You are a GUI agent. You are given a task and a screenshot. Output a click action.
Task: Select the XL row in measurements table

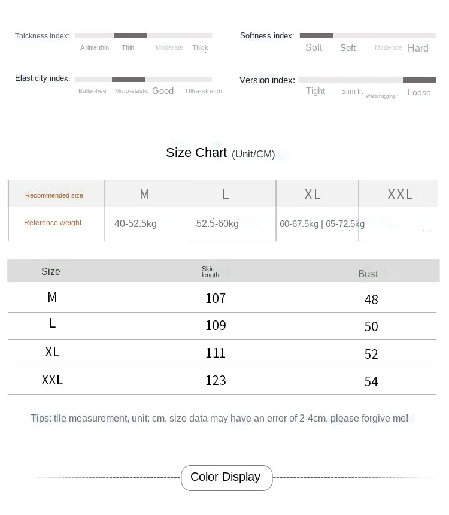[222, 353]
